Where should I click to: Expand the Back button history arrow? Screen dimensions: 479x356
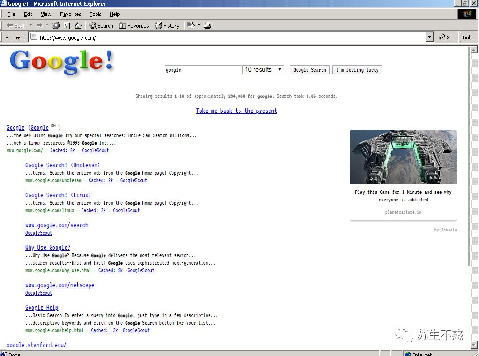pyautogui.click(x=30, y=26)
